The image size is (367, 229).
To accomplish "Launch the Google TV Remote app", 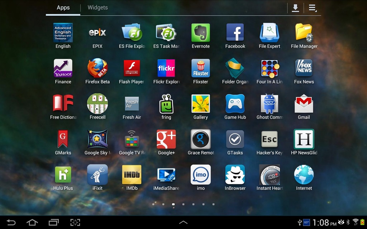I will point(132,139).
